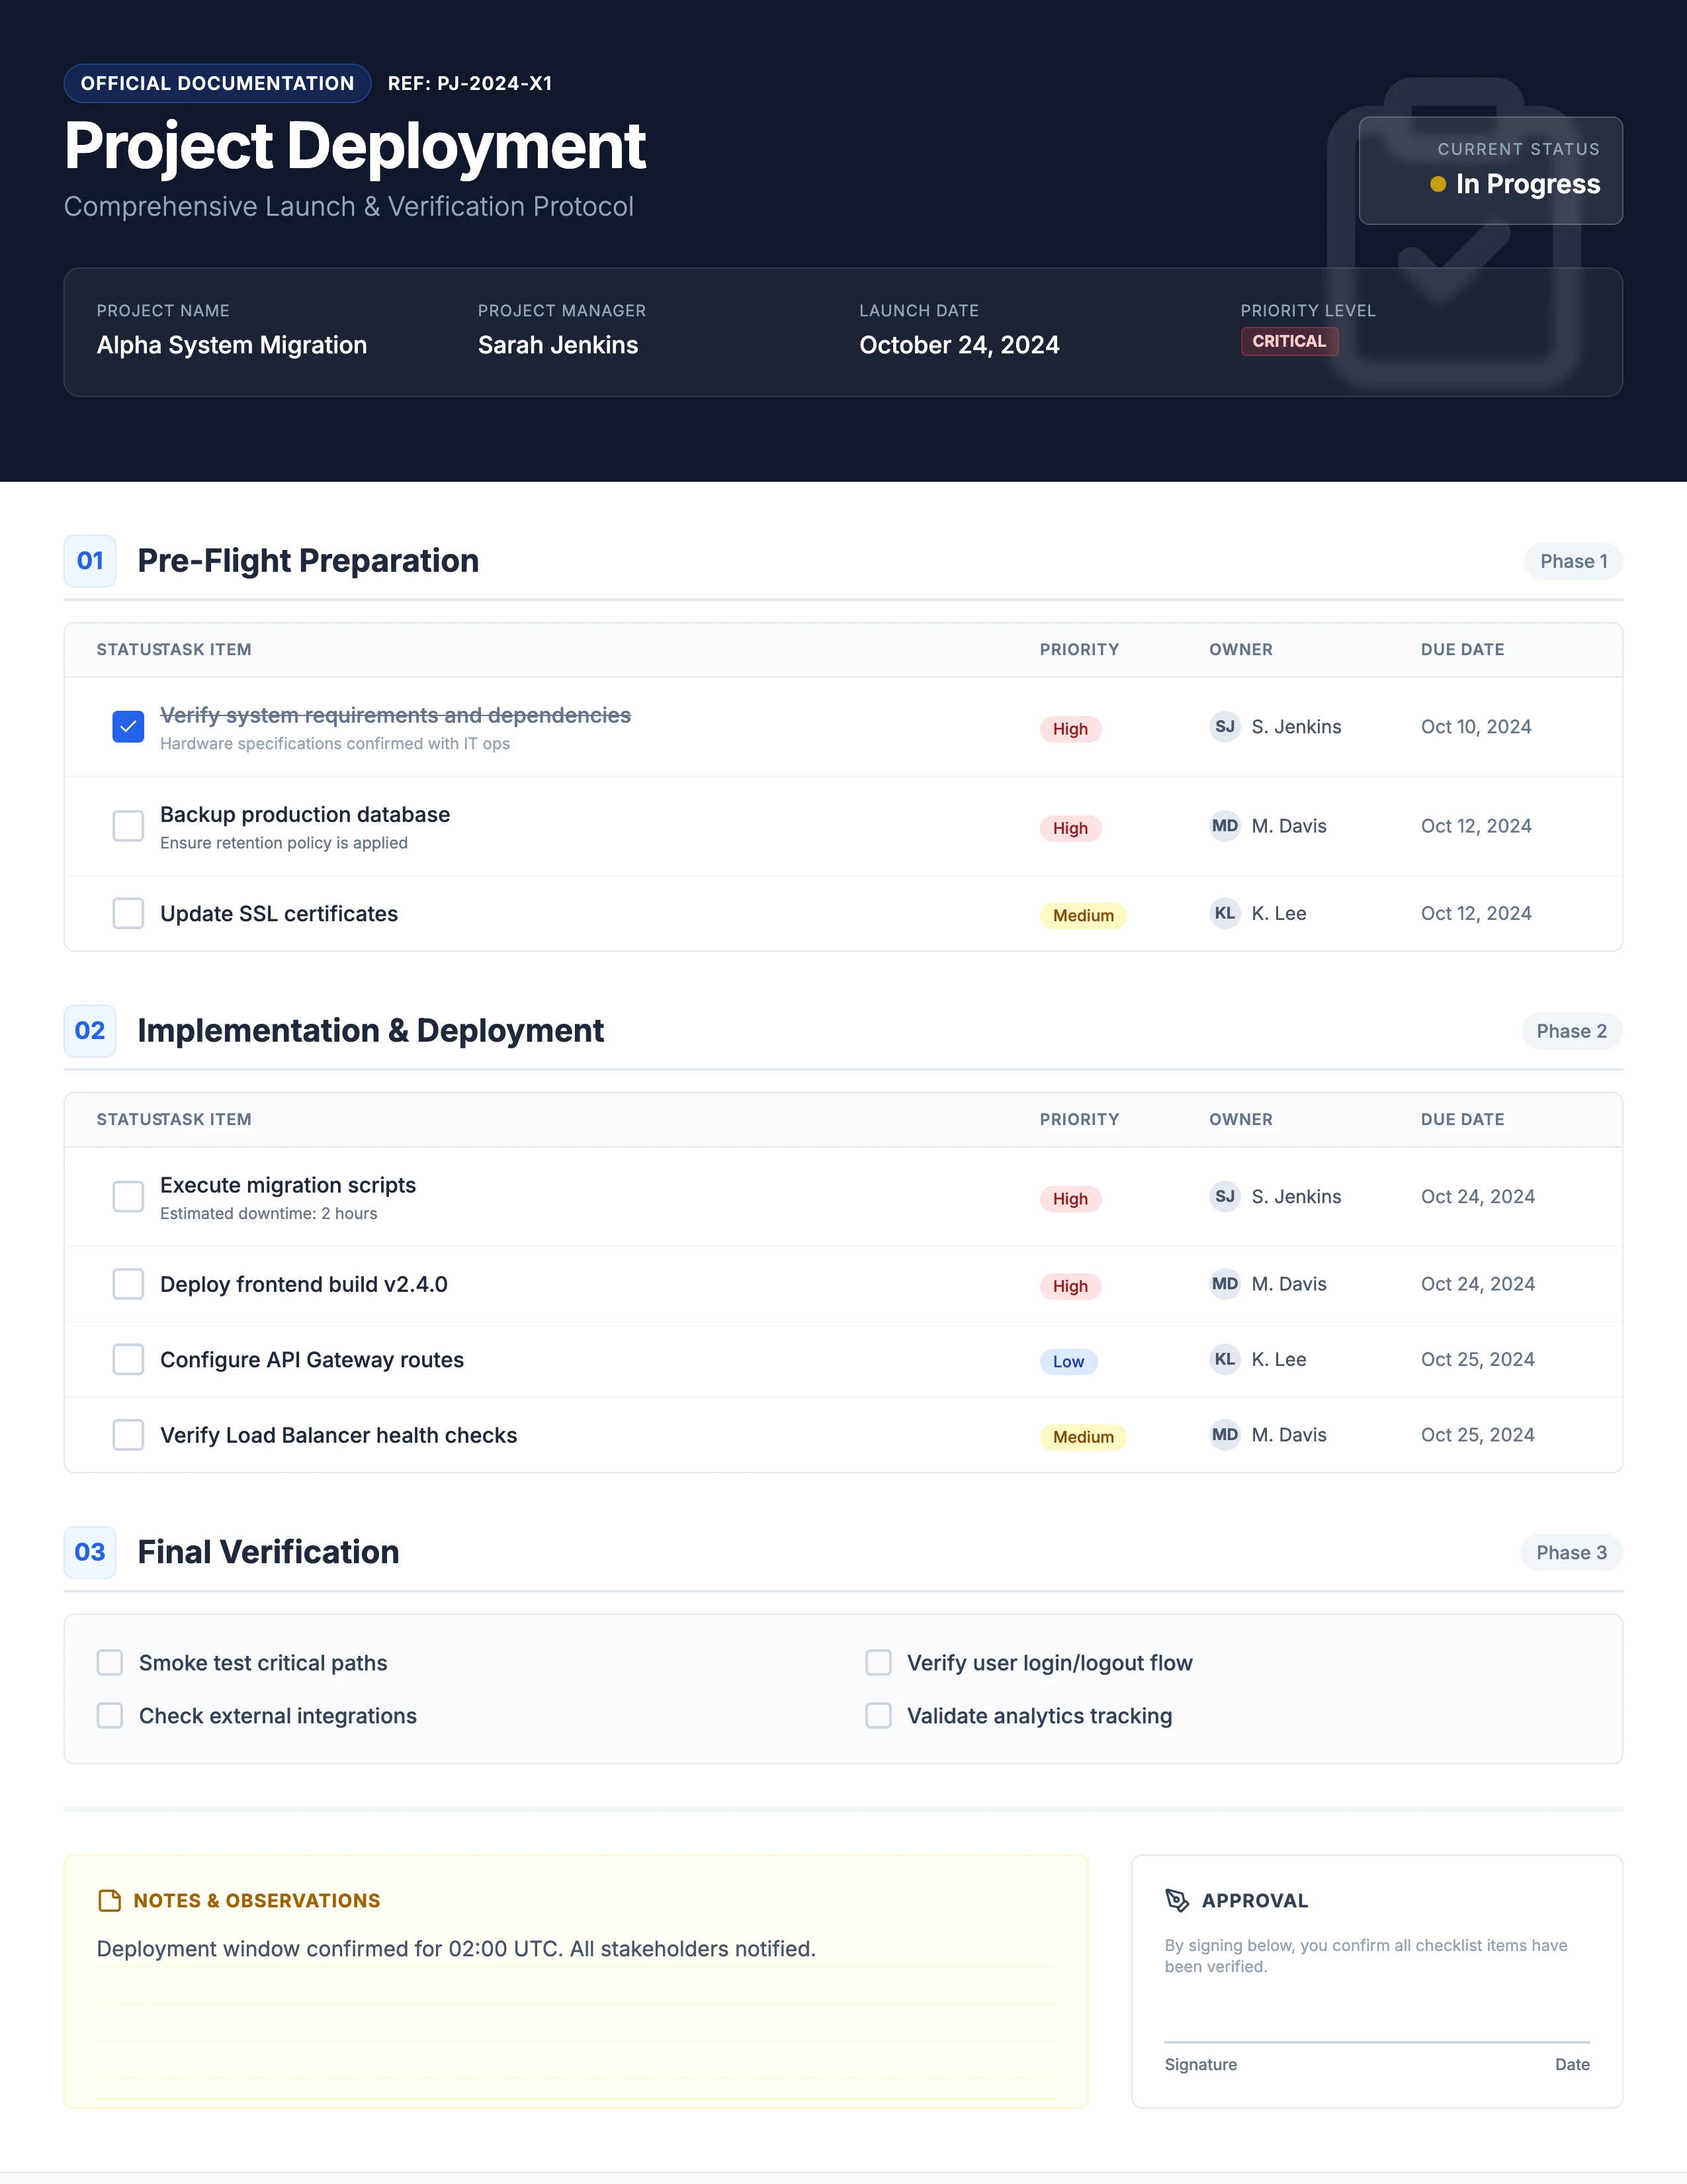Click Medium priority tag on Update SSL certificates
The height and width of the screenshot is (2184, 1687).
pyautogui.click(x=1084, y=916)
